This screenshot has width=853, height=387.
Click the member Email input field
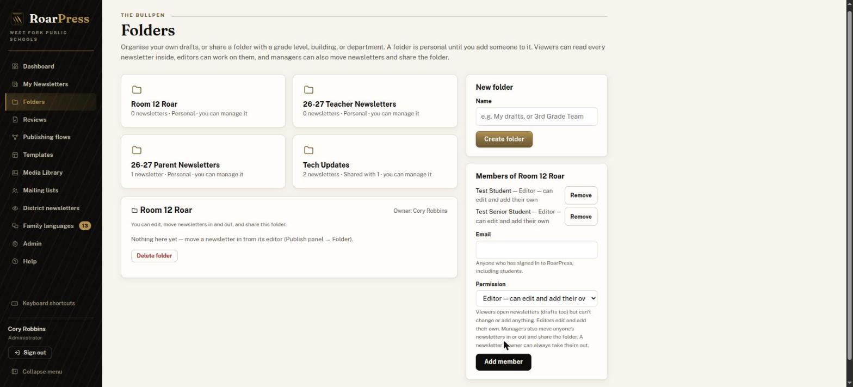536,250
